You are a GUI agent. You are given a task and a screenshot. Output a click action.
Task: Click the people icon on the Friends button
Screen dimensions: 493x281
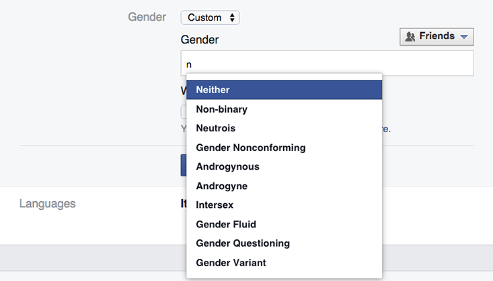pyautogui.click(x=410, y=37)
